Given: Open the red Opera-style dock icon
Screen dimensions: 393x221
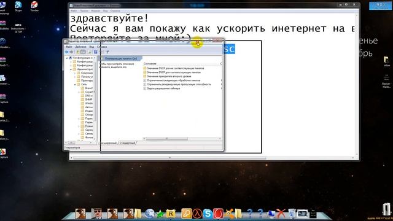Looking at the screenshot, I should [218, 214].
